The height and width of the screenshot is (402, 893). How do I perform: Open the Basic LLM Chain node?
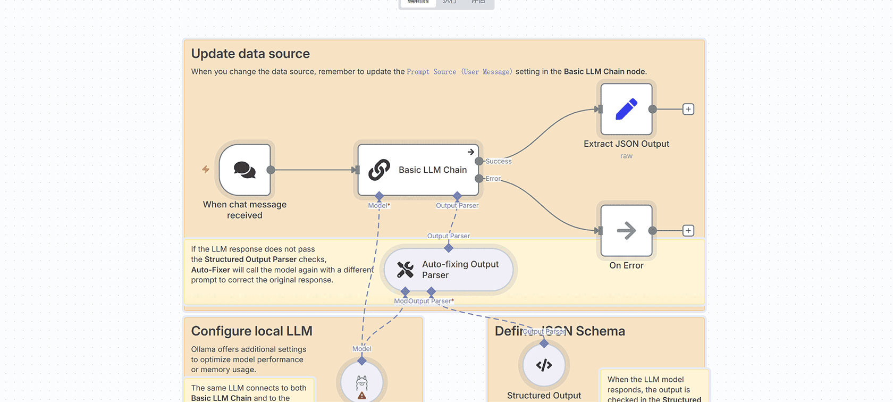419,170
